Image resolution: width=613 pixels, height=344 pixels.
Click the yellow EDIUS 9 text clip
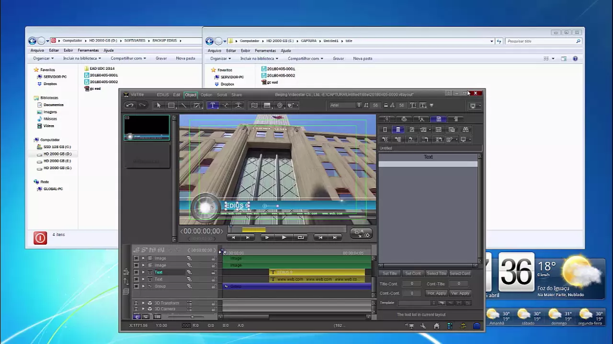coord(317,272)
